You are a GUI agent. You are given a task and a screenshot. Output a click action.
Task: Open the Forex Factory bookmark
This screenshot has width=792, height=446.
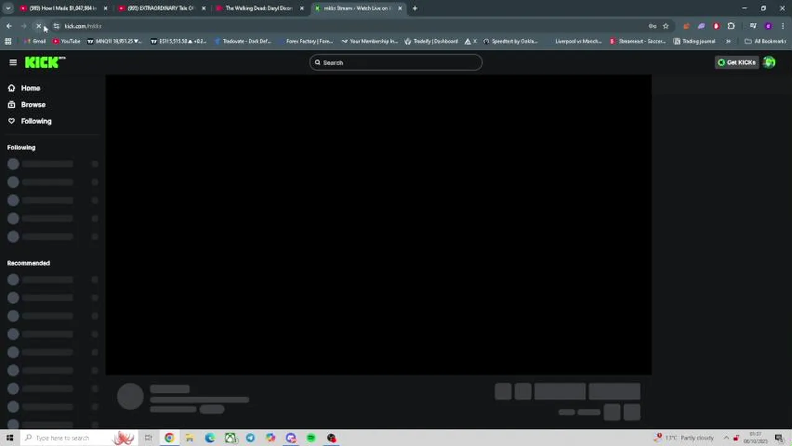click(x=305, y=42)
